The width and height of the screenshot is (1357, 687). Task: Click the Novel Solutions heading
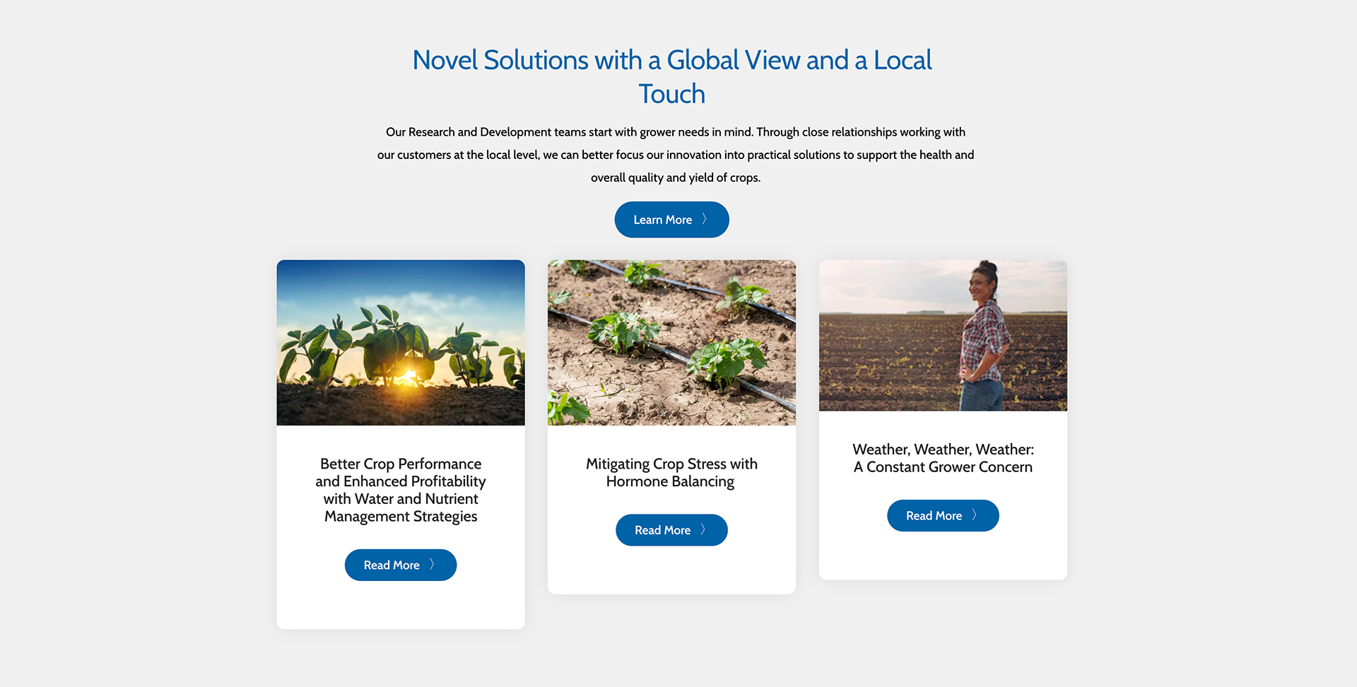(671, 76)
